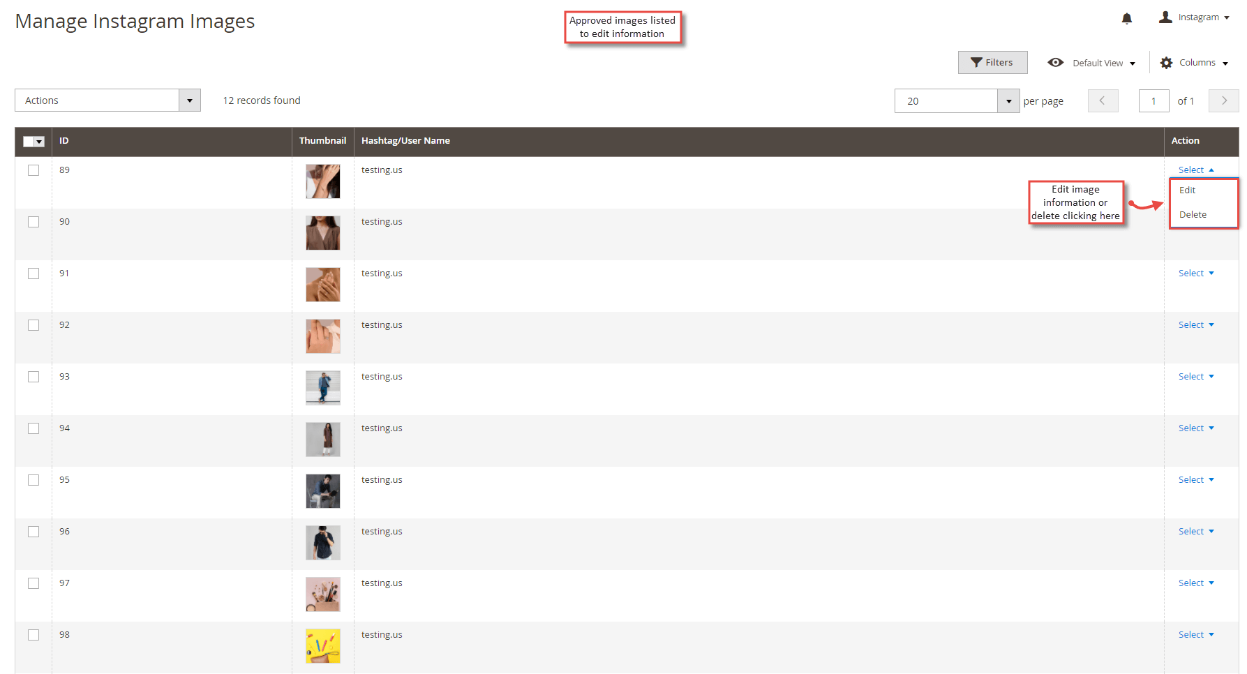Viewport: 1247px width, 674px height.
Task: Click the Thumbnail column header
Action: (x=322, y=141)
